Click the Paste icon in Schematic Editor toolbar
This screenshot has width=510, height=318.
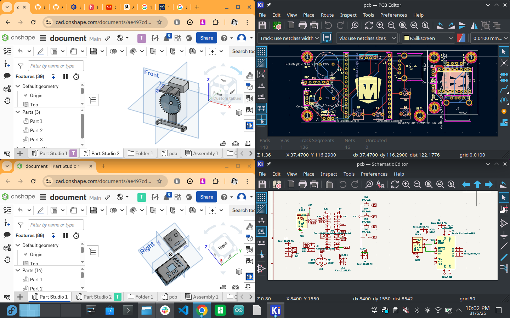point(329,184)
